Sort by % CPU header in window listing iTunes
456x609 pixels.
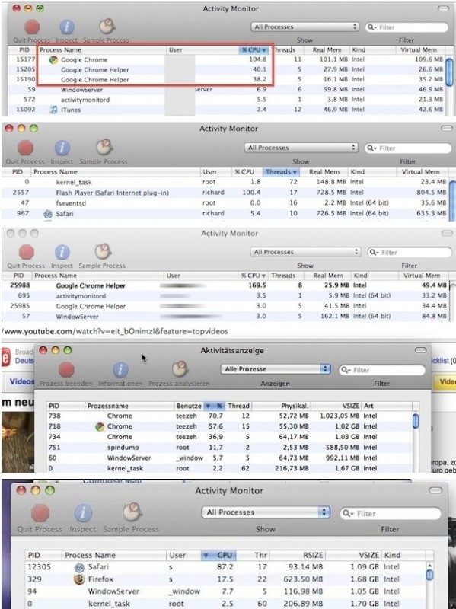[x=254, y=49]
